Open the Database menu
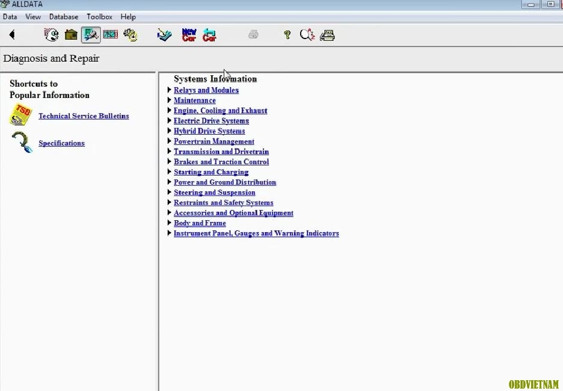563x391 pixels. (x=64, y=17)
